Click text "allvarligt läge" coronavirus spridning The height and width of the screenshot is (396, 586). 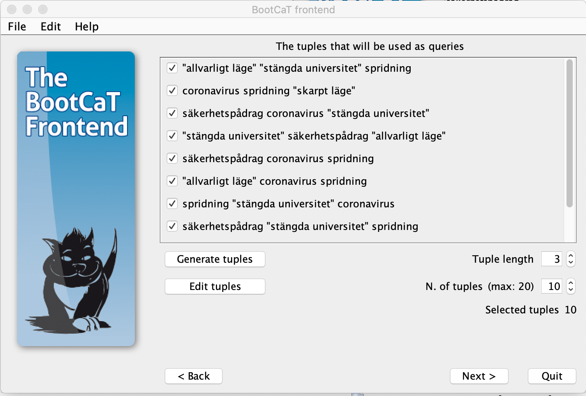(275, 181)
